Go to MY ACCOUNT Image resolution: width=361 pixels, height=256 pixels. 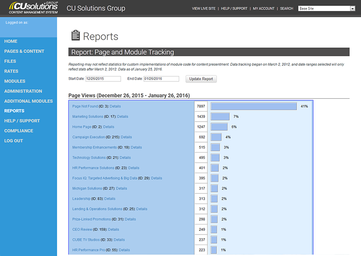point(264,9)
